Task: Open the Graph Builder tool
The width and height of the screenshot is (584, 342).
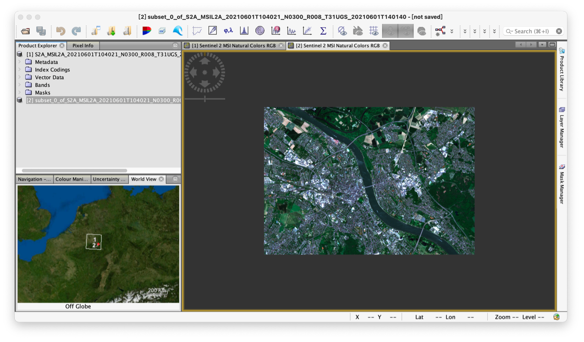Action: 440,31
